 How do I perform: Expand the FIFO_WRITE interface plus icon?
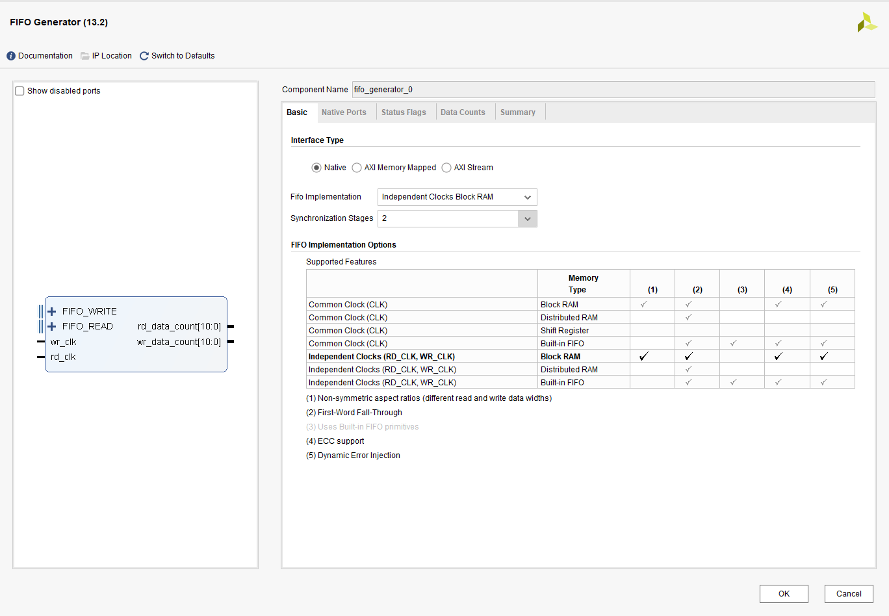(52, 311)
